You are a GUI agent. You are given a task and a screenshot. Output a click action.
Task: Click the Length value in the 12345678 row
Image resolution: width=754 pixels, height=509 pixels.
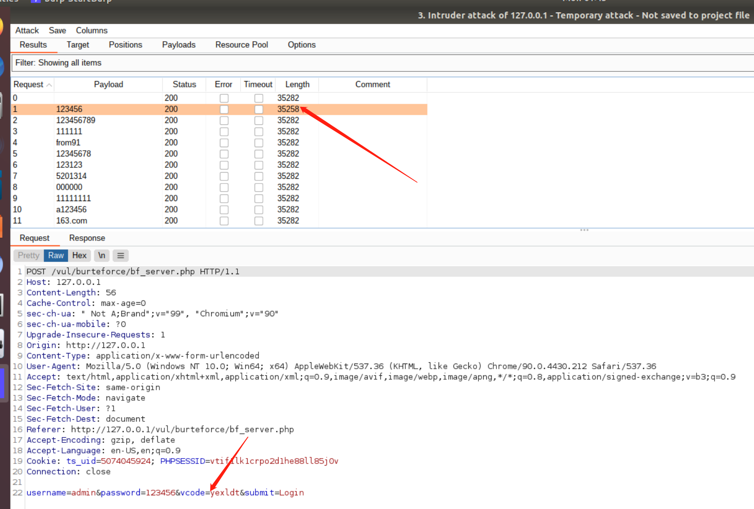[x=288, y=154]
